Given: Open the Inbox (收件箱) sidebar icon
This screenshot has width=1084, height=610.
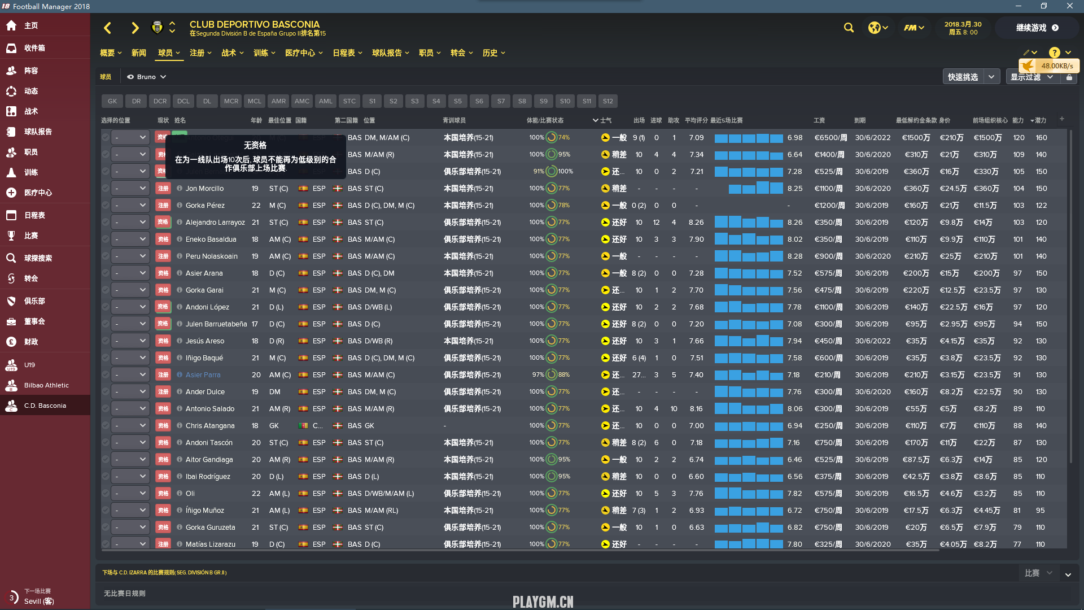Looking at the screenshot, I should pyautogui.click(x=11, y=48).
